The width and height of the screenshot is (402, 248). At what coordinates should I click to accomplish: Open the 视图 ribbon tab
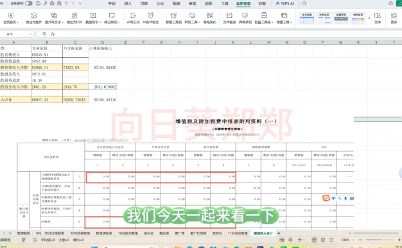coord(209,3)
